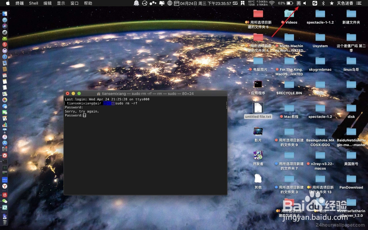
Task: Select spectacle-1-1.2 folder on desktop
Action: click(320, 17)
